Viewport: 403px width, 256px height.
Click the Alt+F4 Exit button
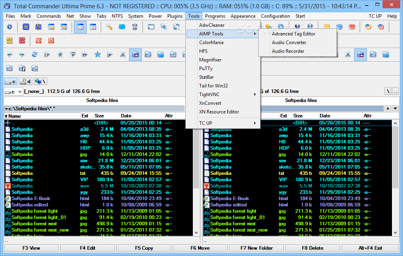[370, 248]
